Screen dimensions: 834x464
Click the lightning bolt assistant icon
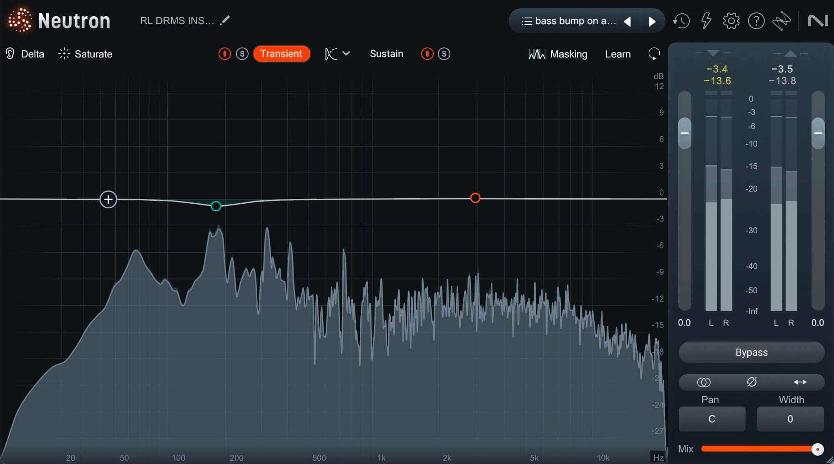(x=706, y=20)
